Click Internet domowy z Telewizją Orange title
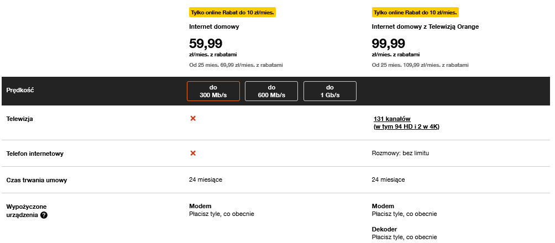The height and width of the screenshot is (243, 555). click(425, 27)
